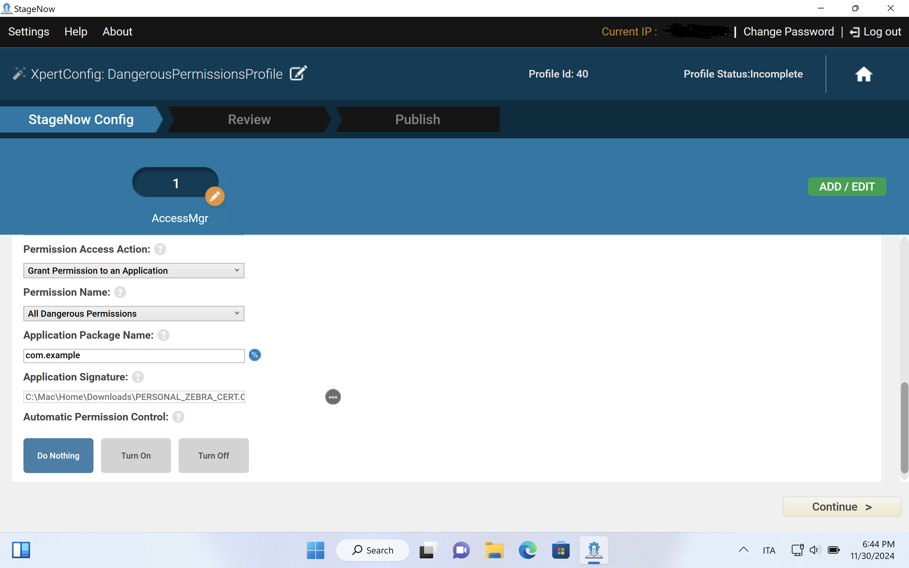
Task: Click the Profile Status:Incomplete text
Action: (x=743, y=74)
